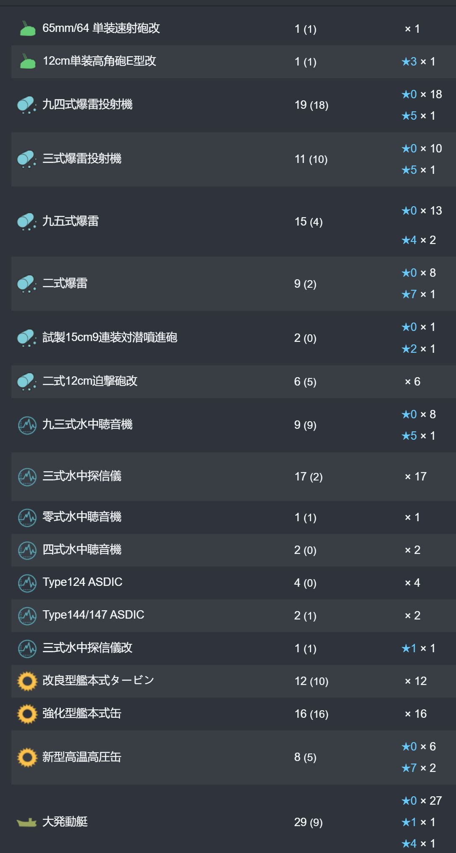Click the 強化型艦本式缶 row name
The height and width of the screenshot is (853, 456).
pyautogui.click(x=82, y=714)
